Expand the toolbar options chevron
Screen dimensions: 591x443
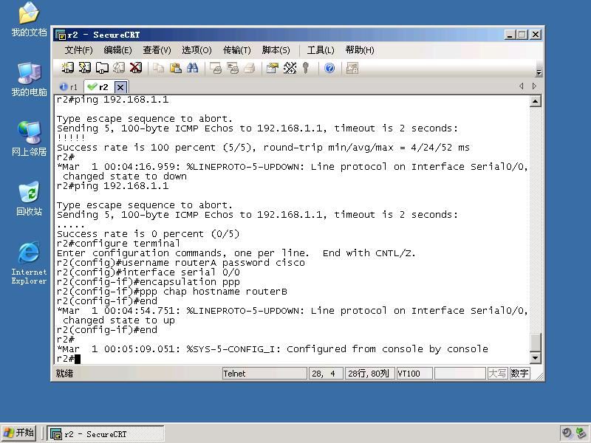point(539,72)
